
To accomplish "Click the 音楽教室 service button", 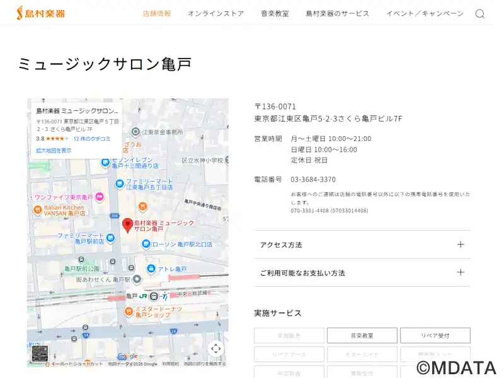I will [362, 336].
